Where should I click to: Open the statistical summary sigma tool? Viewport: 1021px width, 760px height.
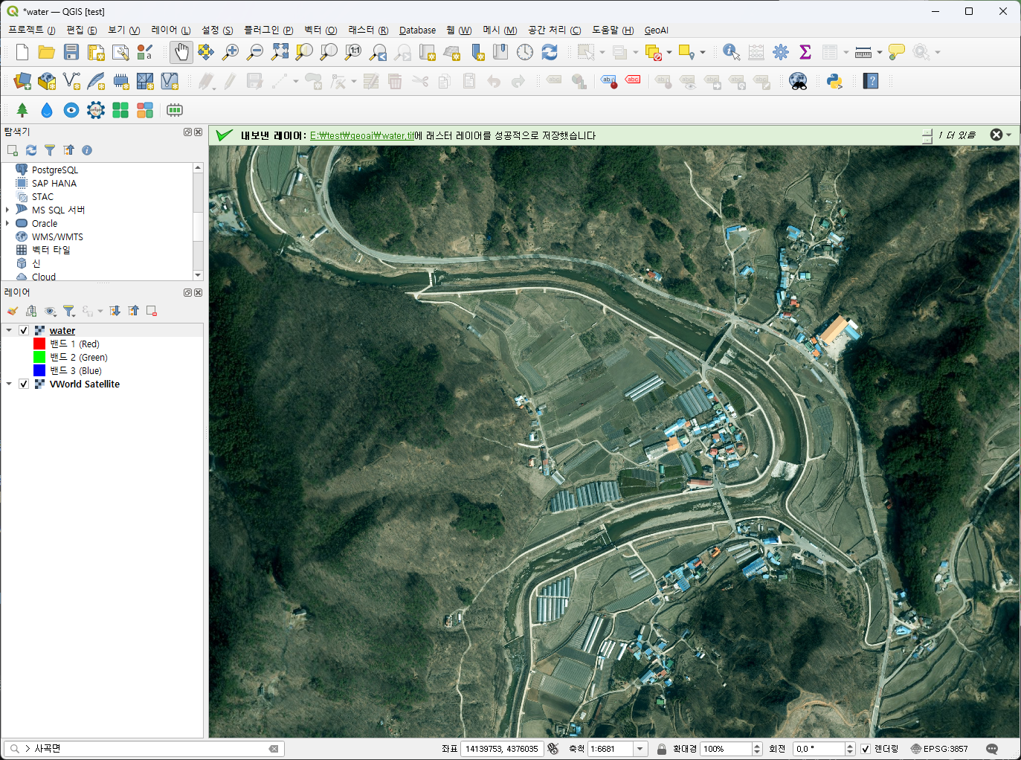point(805,52)
